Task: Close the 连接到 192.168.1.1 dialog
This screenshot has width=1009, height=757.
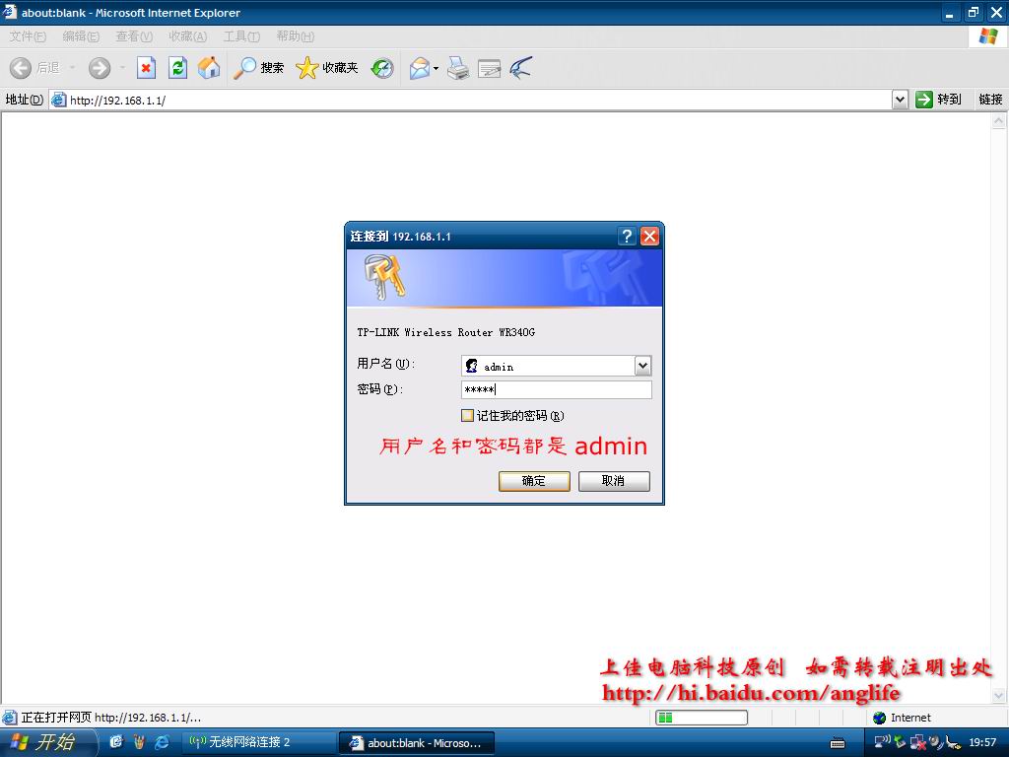Action: [x=650, y=237]
